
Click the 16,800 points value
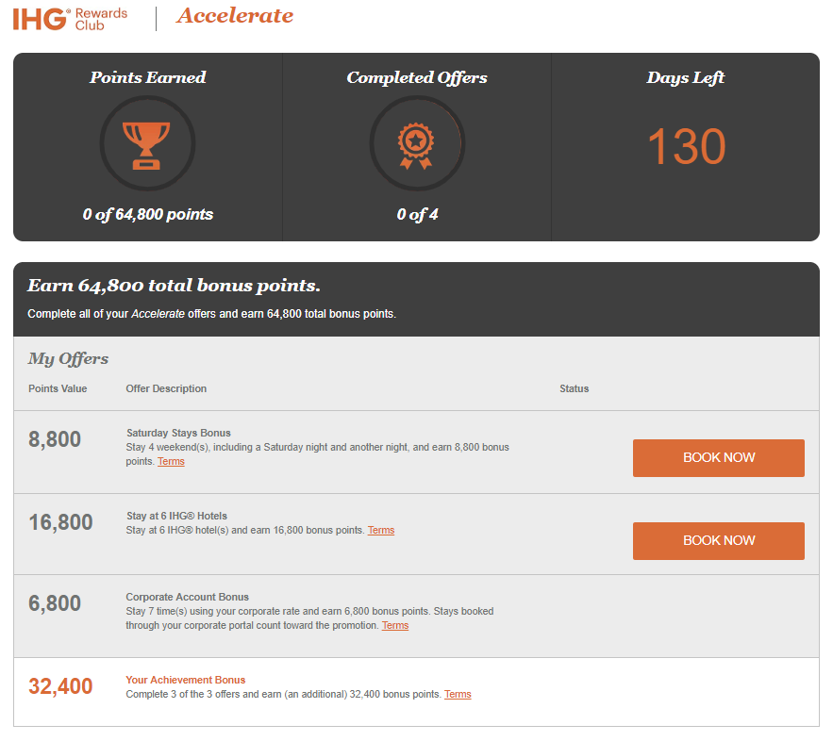(60, 522)
